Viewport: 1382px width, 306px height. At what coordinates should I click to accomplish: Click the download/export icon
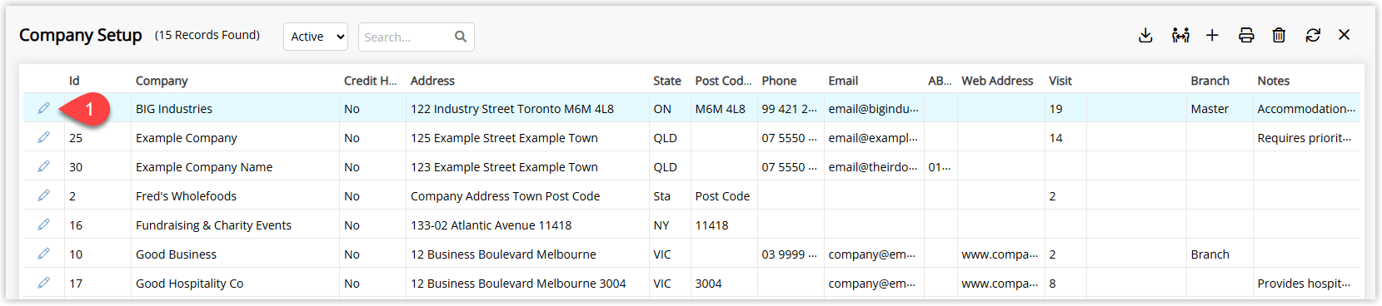tap(1145, 35)
